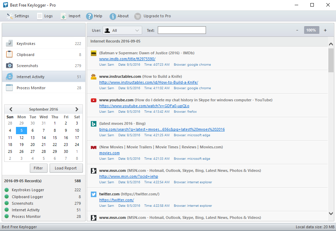The image size is (336, 231).
Task: Click the Internet Activity browser icon
Action: (9, 76)
